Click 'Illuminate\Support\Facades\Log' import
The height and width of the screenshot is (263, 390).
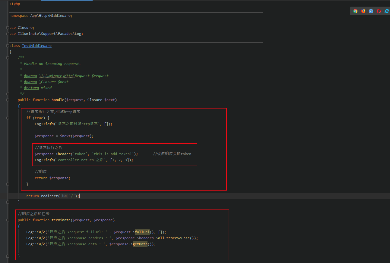(x=49, y=34)
